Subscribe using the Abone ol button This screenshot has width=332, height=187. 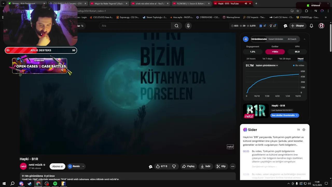57,166
